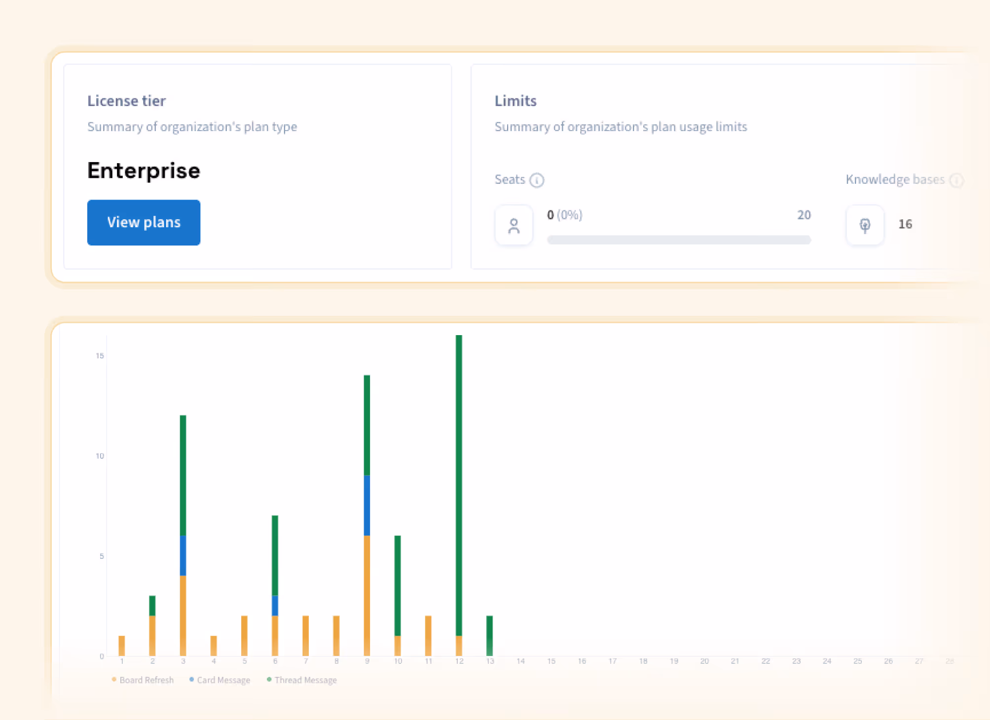Click the Seats user profile icon
This screenshot has height=720, width=990.
tap(513, 226)
